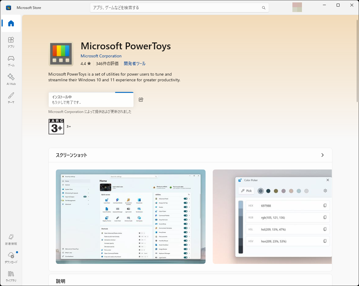Expand the スクリーンショット section with chevron

coord(323,155)
